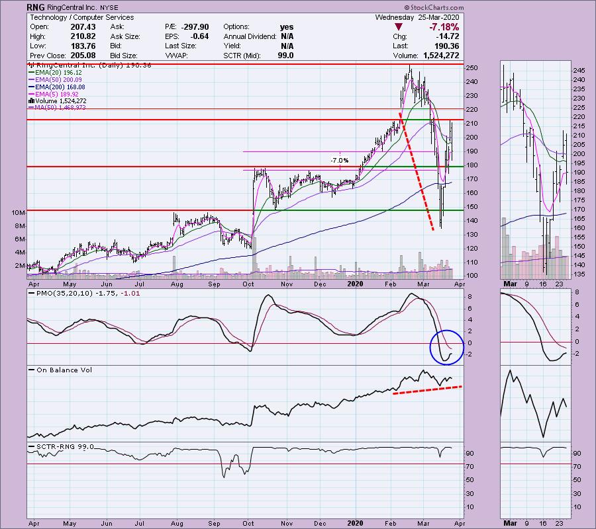596x529 pixels.
Task: Select the Prev Close value 205.08
Action: pyautogui.click(x=83, y=56)
